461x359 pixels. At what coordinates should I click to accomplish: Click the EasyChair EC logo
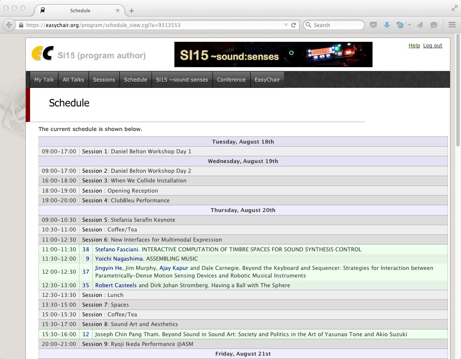43,53
